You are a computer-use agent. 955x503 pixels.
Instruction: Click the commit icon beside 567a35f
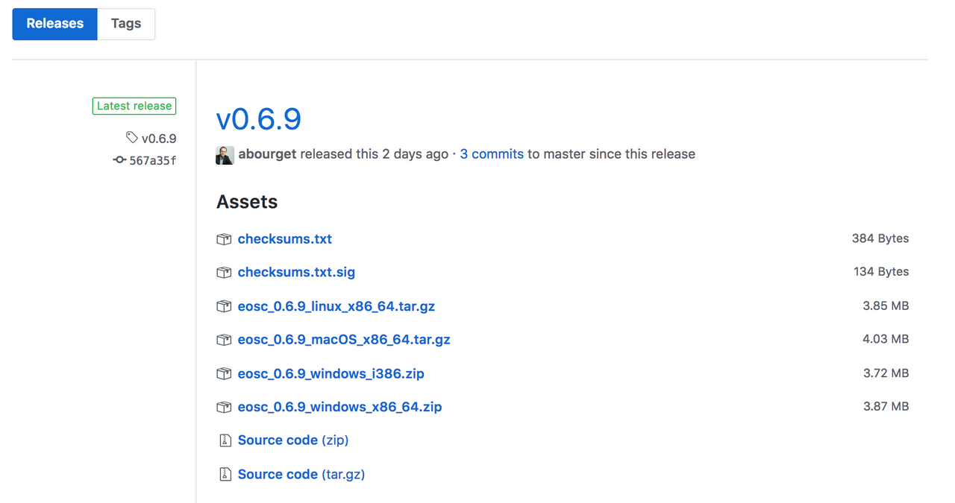[119, 159]
